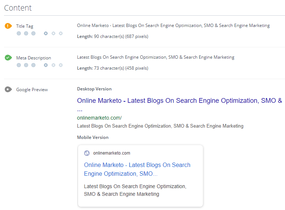Click the mobile preview description text
Image resolution: width=285 pixels, height=210 pixels.
pos(135,190)
